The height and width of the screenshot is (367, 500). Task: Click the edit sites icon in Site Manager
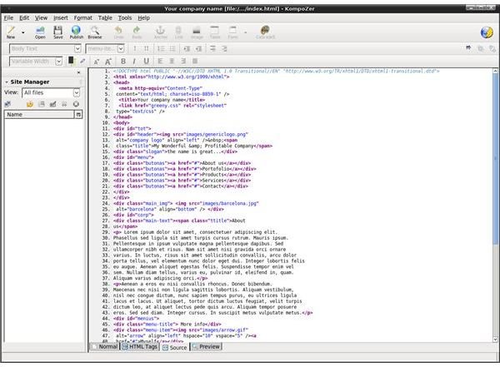[x=7, y=104]
